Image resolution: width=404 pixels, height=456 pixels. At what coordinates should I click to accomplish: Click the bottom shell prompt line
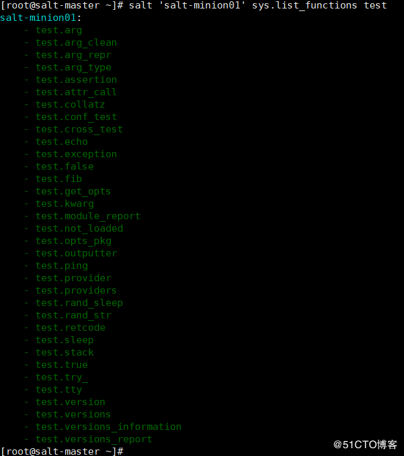click(x=61, y=451)
